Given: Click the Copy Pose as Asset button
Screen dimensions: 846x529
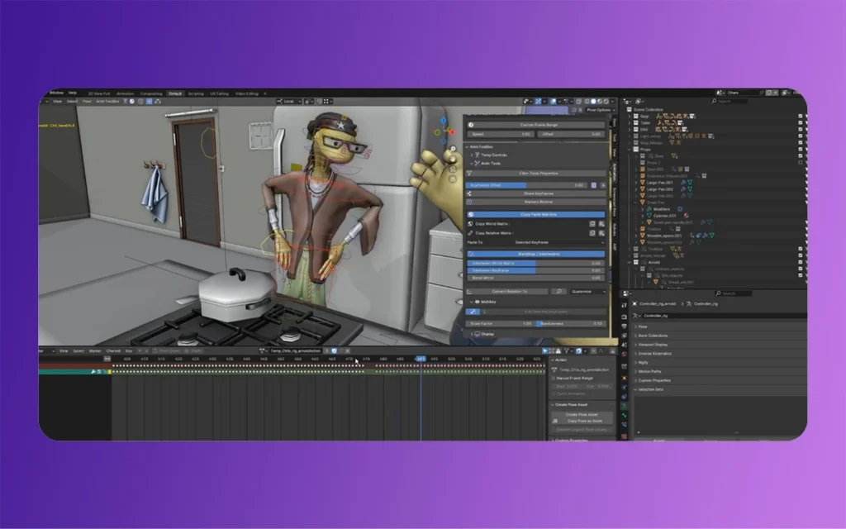Looking at the screenshot, I should [x=582, y=421].
